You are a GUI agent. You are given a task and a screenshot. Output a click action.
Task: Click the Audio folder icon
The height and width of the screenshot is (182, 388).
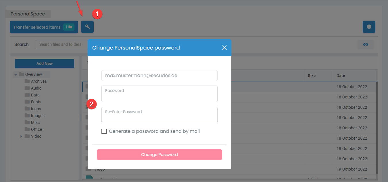[27, 88]
